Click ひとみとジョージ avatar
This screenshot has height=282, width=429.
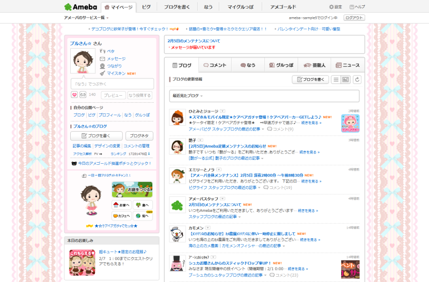click(177, 117)
